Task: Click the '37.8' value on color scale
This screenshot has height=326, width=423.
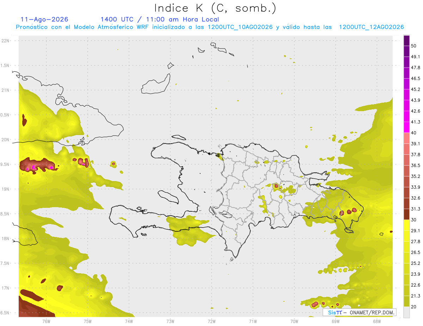Action: tap(416, 154)
